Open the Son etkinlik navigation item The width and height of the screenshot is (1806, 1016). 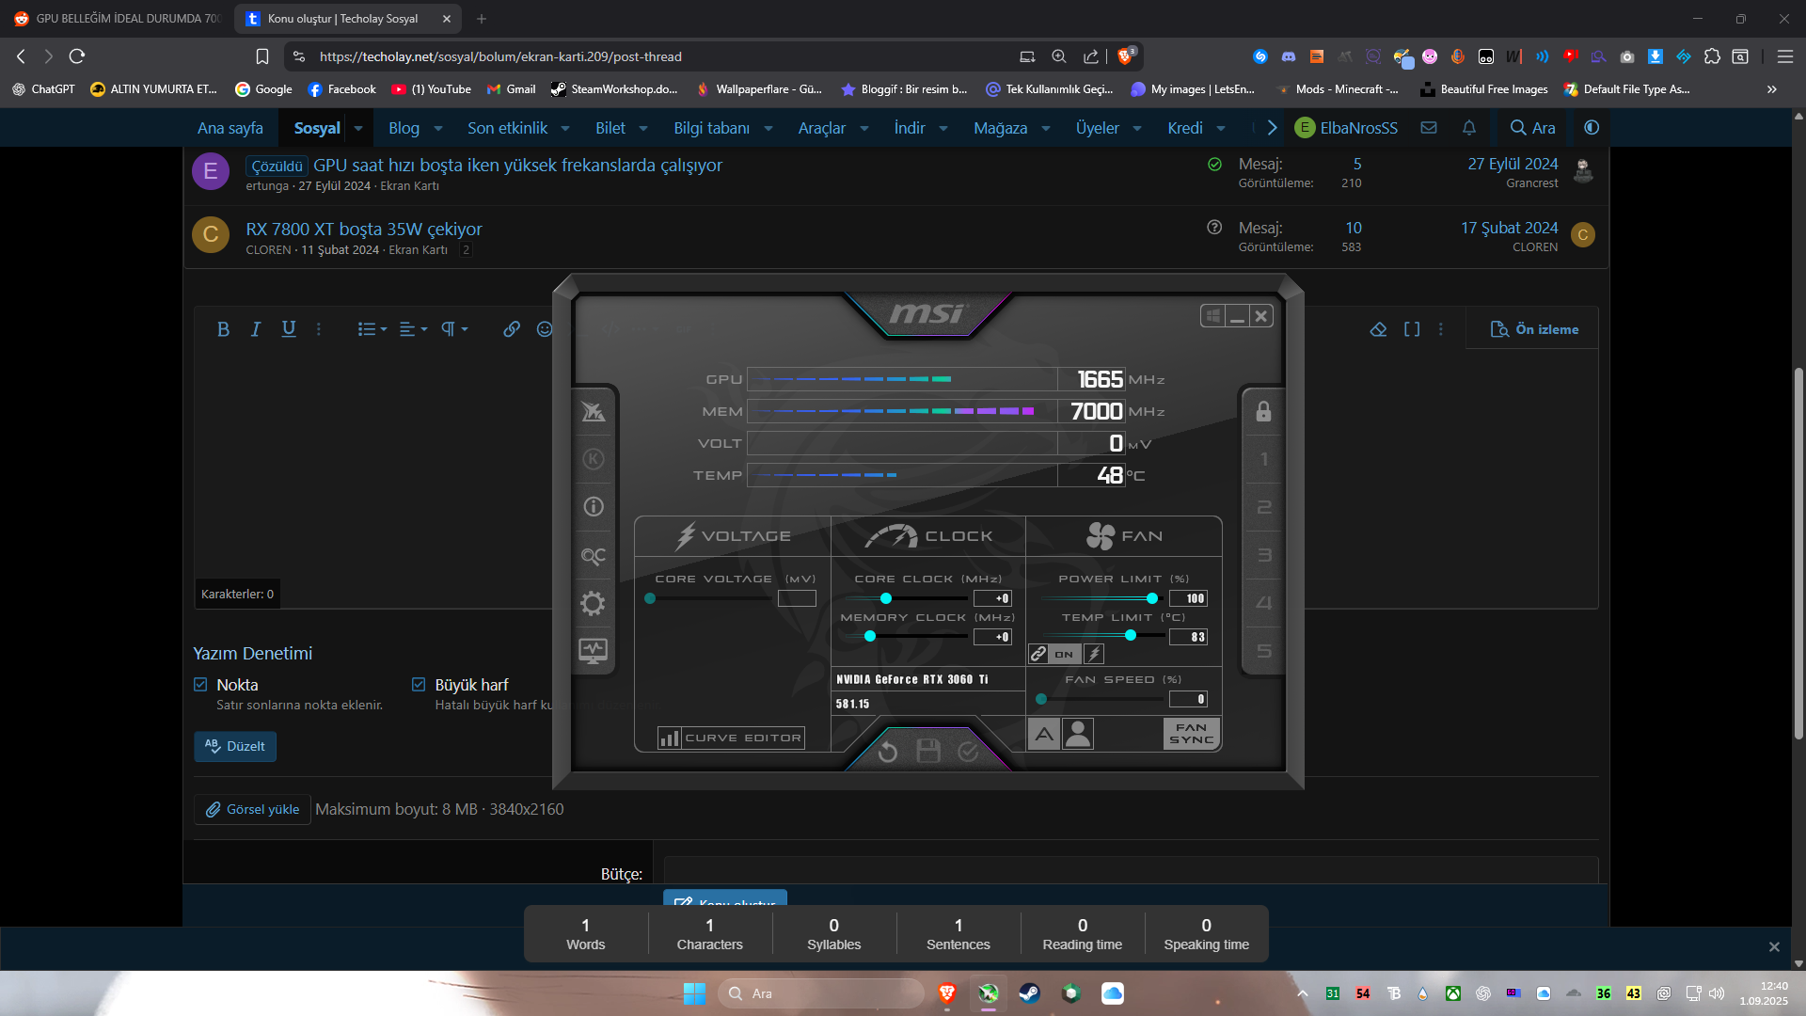[508, 128]
